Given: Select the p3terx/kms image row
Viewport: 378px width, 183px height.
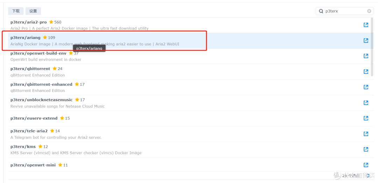Looking at the screenshot, I should [175, 150].
